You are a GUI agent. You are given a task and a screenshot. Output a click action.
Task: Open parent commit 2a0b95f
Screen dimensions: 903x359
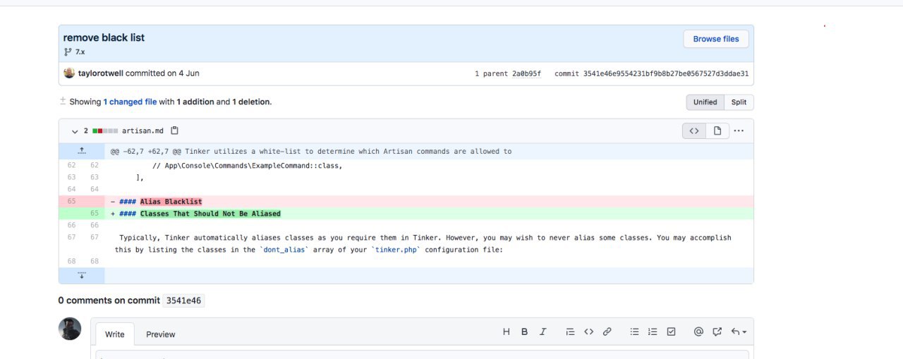click(526, 73)
